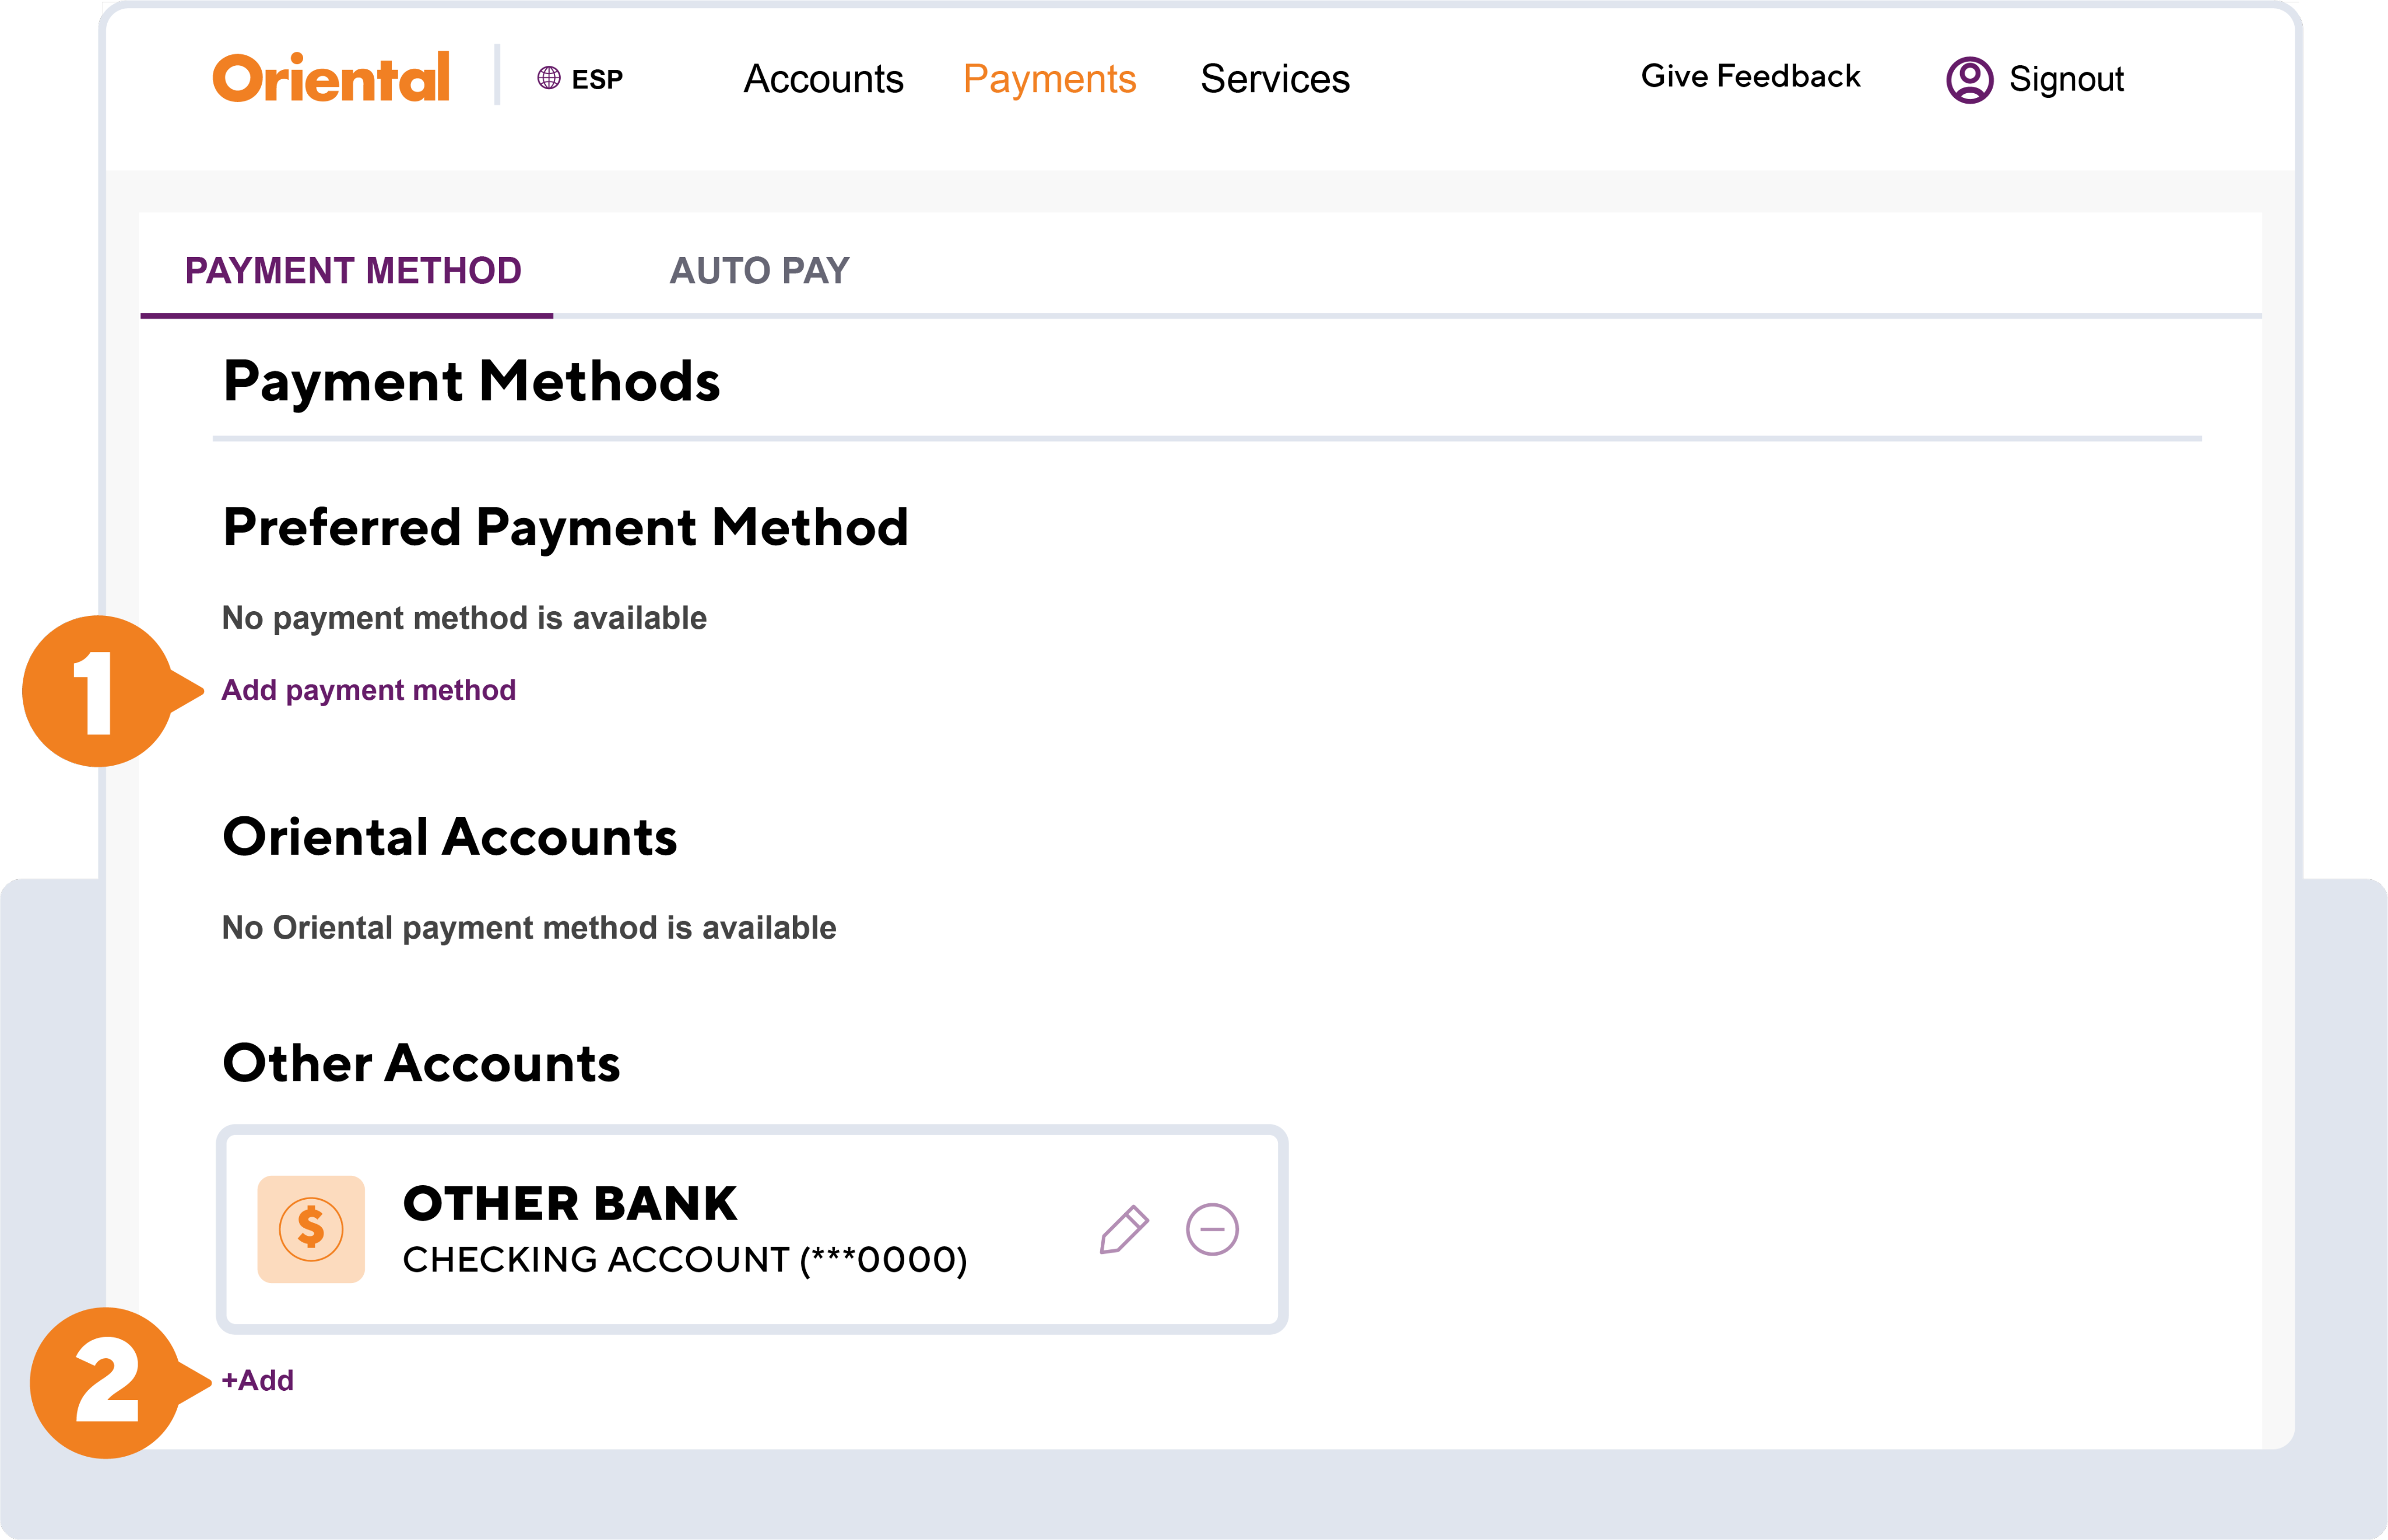Open the Services menu

[1274, 79]
